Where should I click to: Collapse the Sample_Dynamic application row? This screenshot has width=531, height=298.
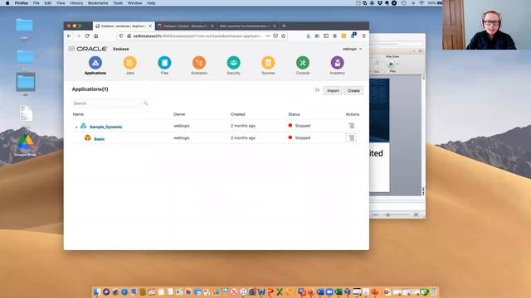point(76,127)
